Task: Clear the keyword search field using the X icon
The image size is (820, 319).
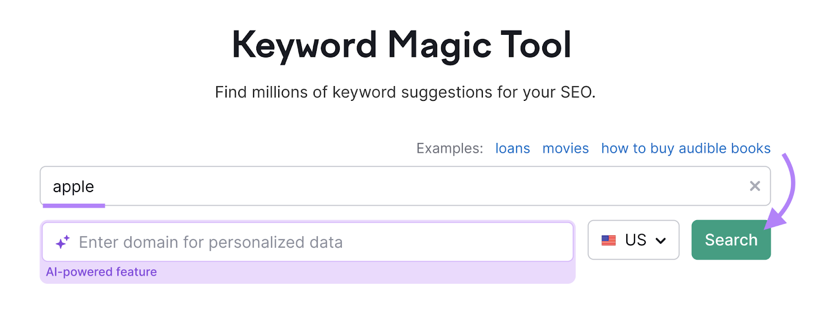Action: pos(755,186)
